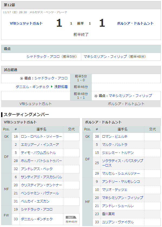
Task: Click soccer ball icon beside アコロ goal event
Action: [x=21, y=78]
